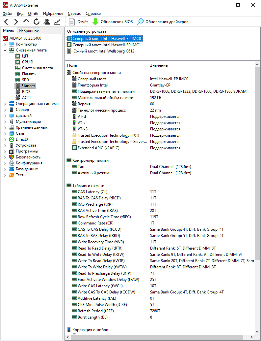Collapse the Системная плата tree node
The height and width of the screenshot is (341, 261).
pyautogui.click(x=5, y=50)
